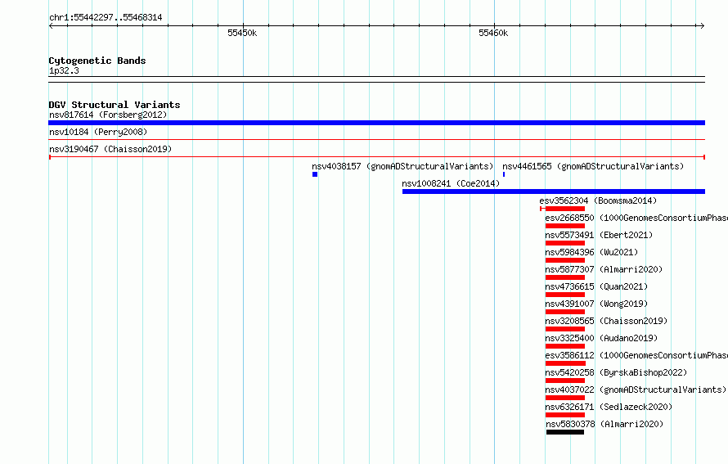Open variant label nsv817614 (Forsberg2012)

[108, 115]
